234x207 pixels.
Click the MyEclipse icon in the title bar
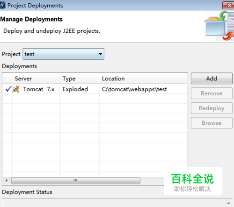point(3,5)
